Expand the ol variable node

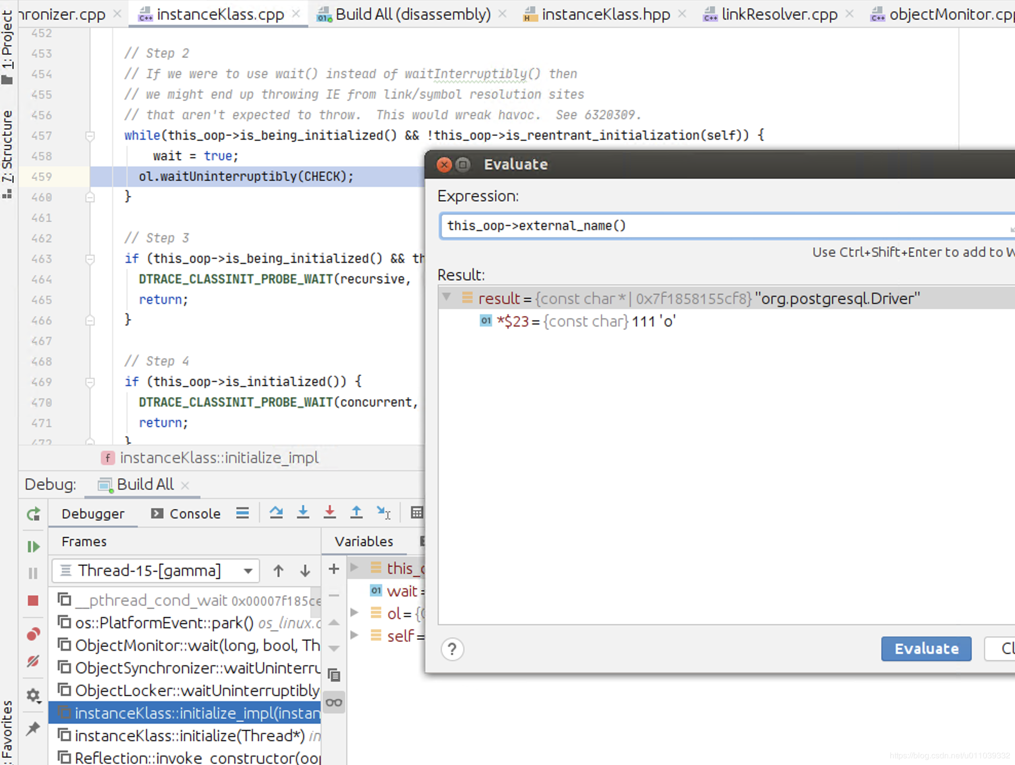(354, 613)
